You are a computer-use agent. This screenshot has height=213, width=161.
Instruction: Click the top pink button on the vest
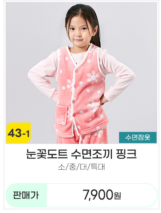point(76,71)
